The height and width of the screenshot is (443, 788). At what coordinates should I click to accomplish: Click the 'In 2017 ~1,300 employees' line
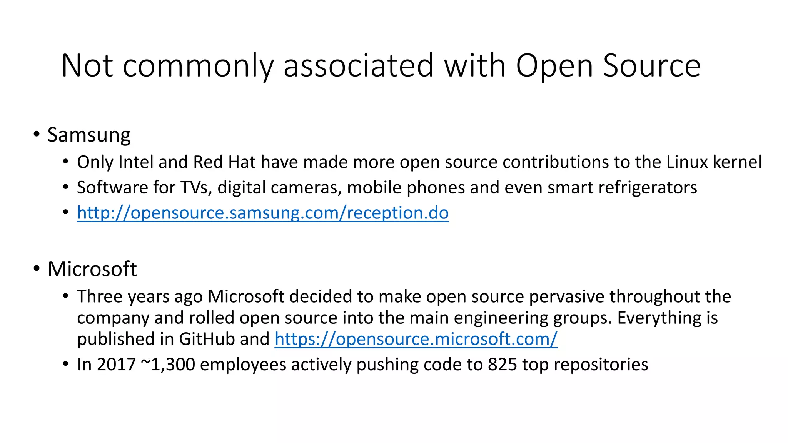(x=362, y=365)
